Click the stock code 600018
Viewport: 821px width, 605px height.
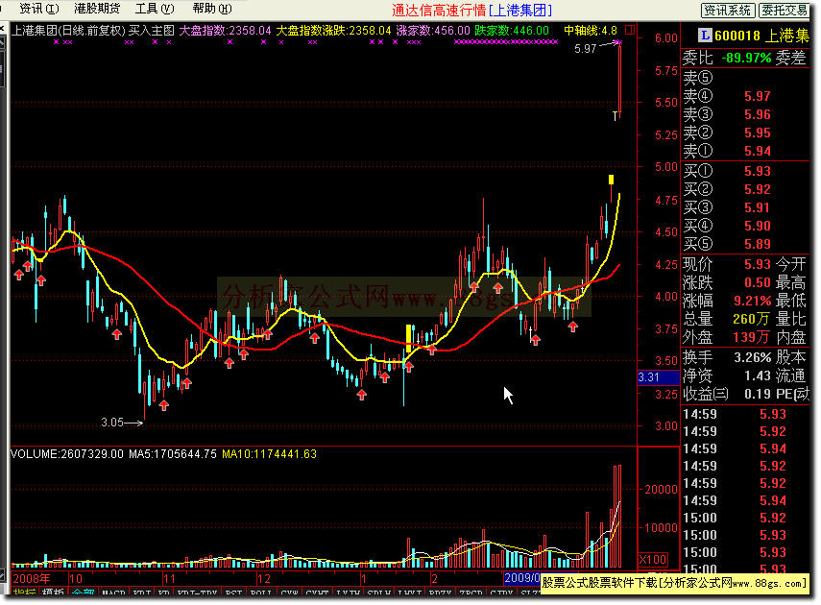[737, 36]
